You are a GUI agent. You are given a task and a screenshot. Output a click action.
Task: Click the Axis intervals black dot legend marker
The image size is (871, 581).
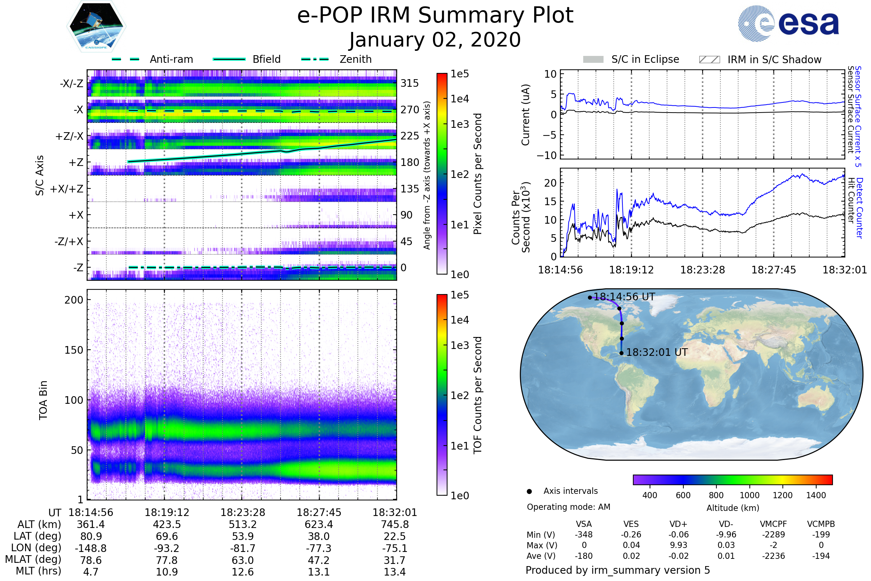pyautogui.click(x=529, y=492)
